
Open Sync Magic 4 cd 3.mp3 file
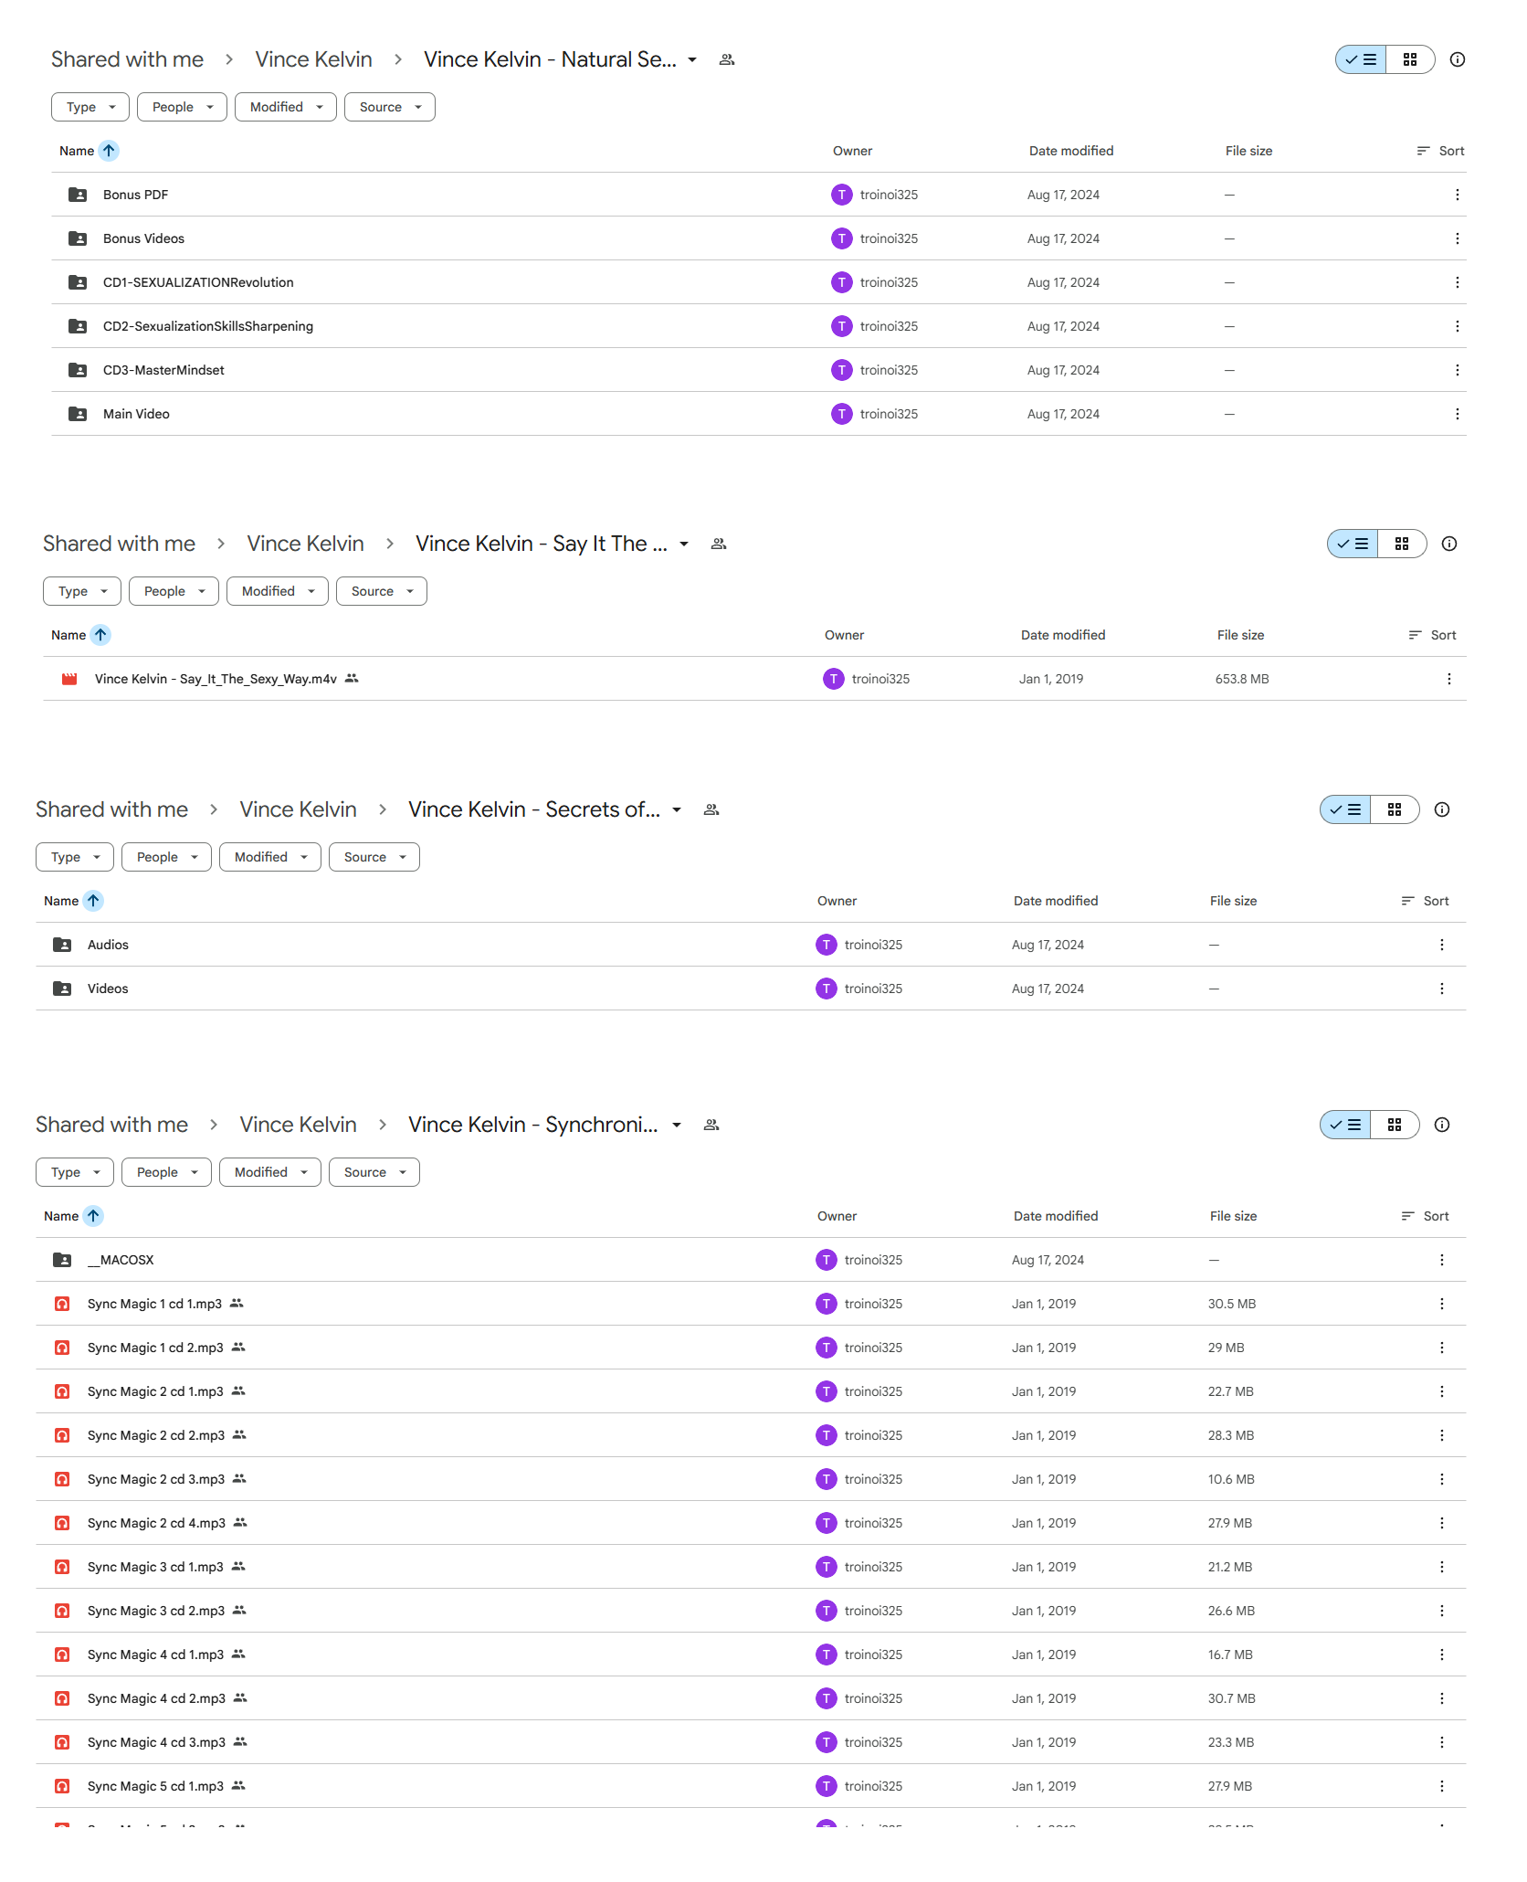(751, 1742)
